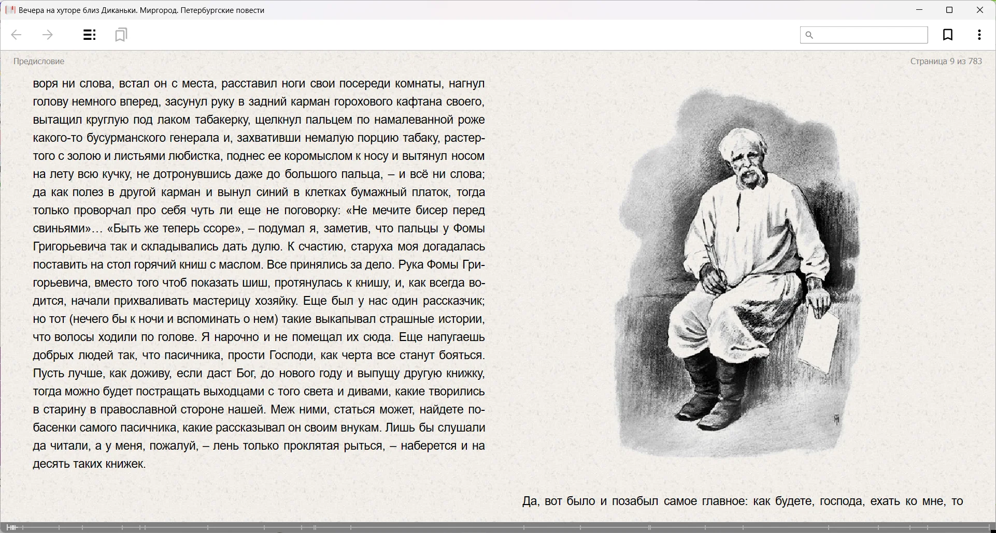The width and height of the screenshot is (996, 533).
Task: Click the magnifier icon in search box
Action: (x=809, y=35)
